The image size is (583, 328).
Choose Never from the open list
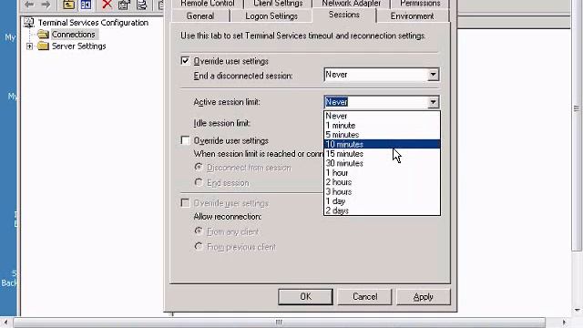pyautogui.click(x=382, y=116)
